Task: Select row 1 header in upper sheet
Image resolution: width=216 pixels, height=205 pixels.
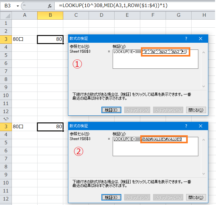Action: click(6, 23)
